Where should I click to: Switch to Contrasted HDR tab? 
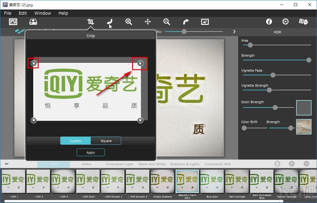pos(218,164)
